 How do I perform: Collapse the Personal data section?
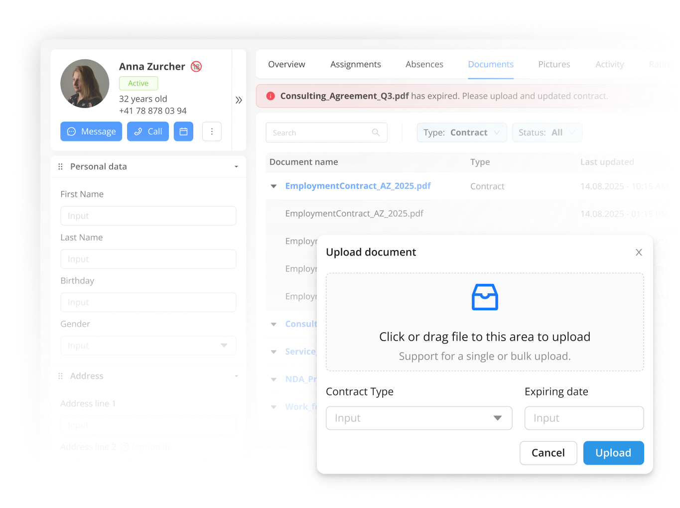236,167
